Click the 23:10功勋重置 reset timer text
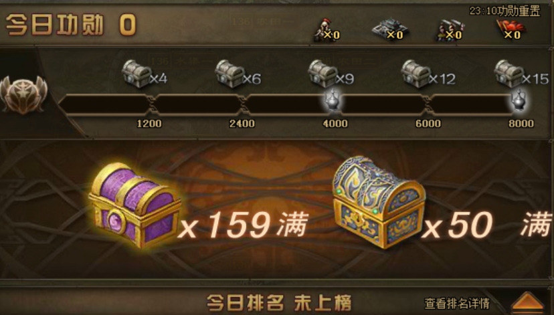The width and height of the screenshot is (554, 315). [x=504, y=11]
